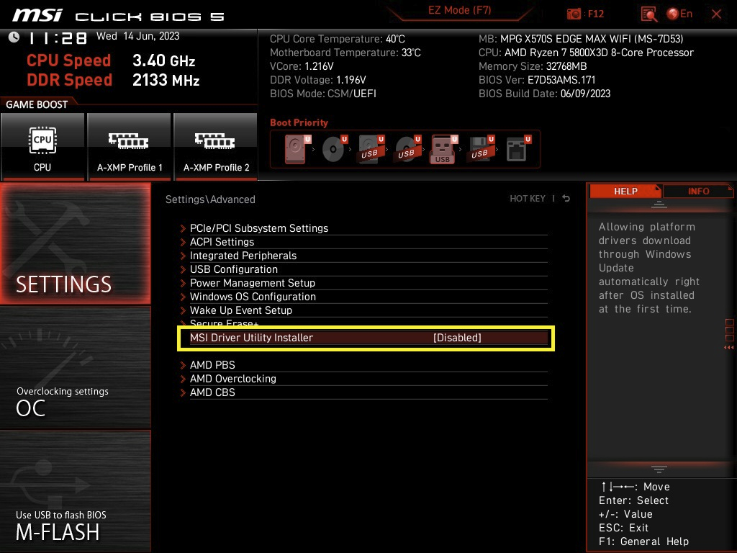Click the HOT KEY label
This screenshot has width=737, height=553.
[528, 199]
